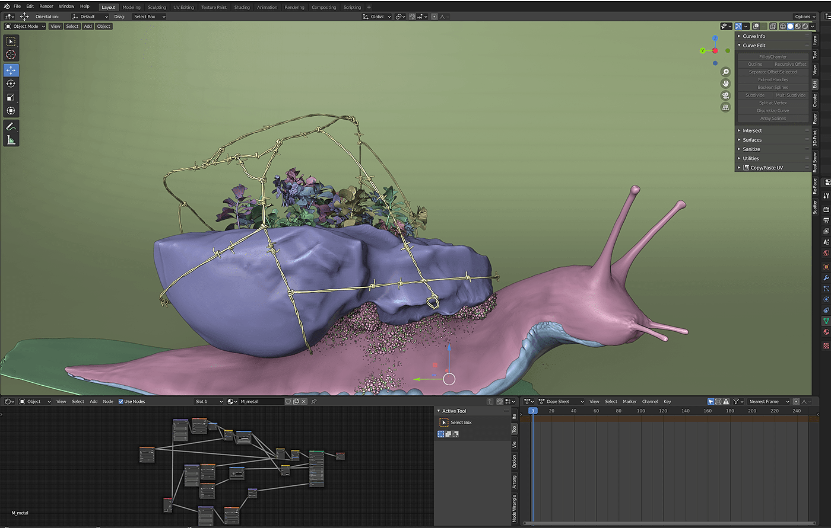Select the Cursor tool
Screen dimensions: 831x528
pyautogui.click(x=11, y=55)
